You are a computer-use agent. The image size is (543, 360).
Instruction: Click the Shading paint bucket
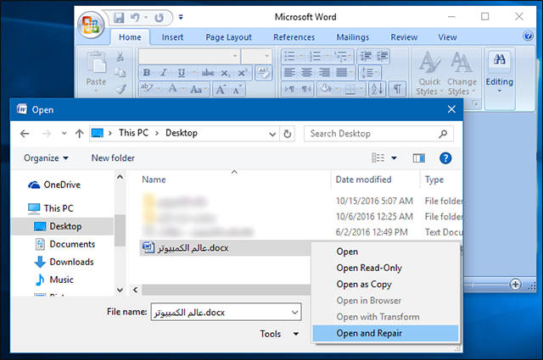click(326, 89)
